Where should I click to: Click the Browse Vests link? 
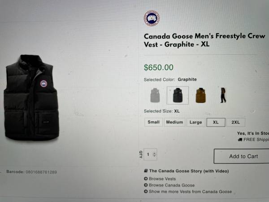[162, 179]
